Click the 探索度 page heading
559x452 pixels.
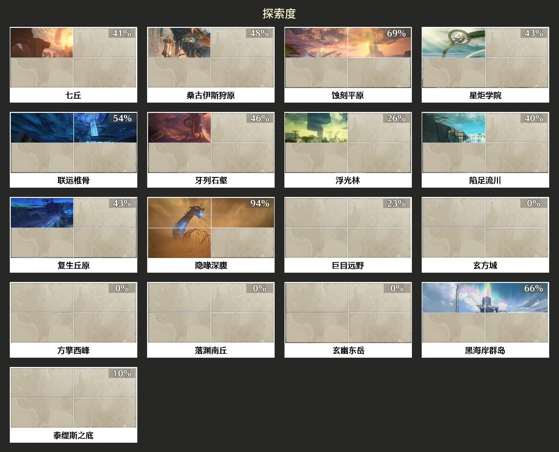279,14
